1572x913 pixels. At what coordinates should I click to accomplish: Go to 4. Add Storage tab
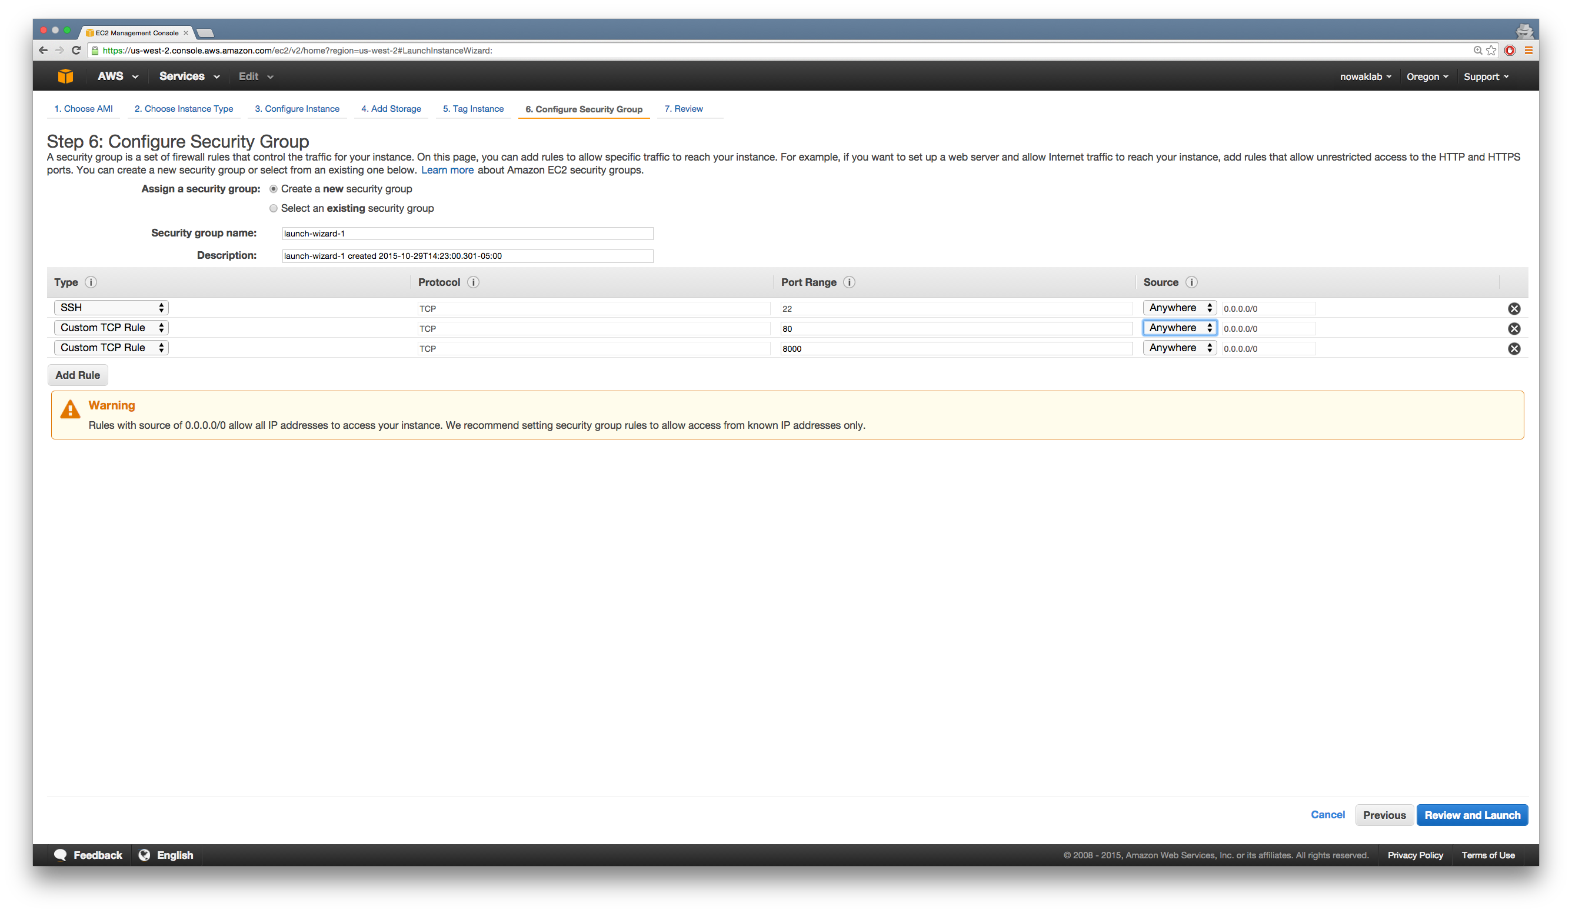pyautogui.click(x=391, y=108)
